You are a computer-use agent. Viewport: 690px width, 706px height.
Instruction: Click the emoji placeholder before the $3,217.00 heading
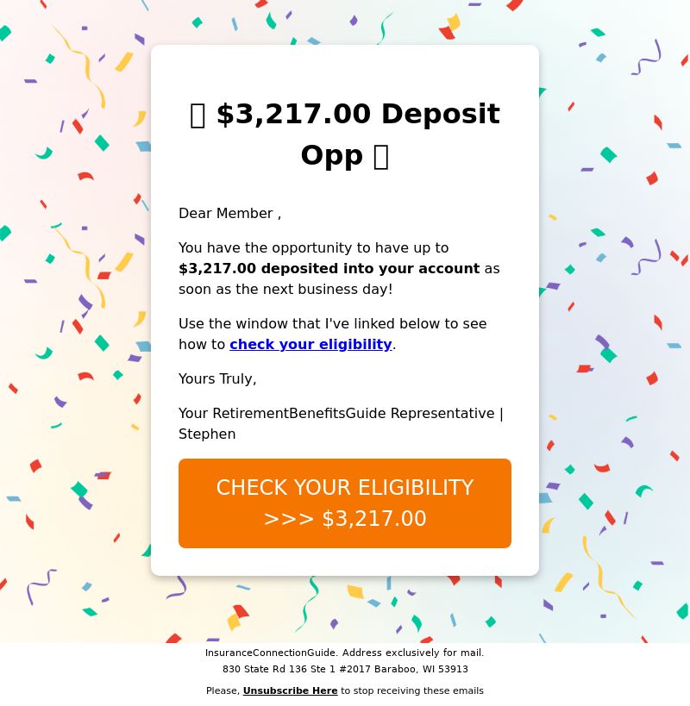[198, 116]
